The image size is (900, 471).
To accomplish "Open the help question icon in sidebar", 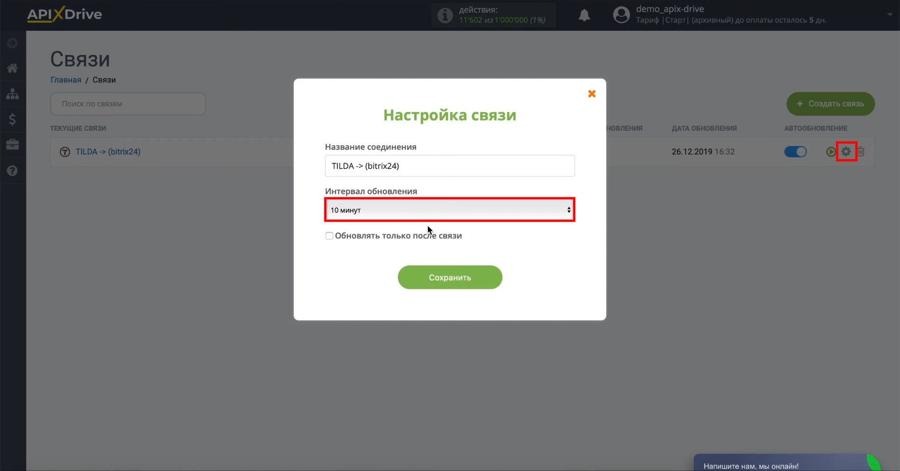I will (x=13, y=171).
